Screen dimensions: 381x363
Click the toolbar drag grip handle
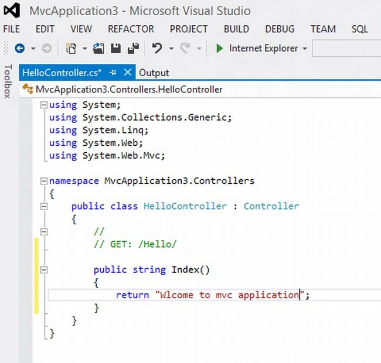(x=6, y=48)
